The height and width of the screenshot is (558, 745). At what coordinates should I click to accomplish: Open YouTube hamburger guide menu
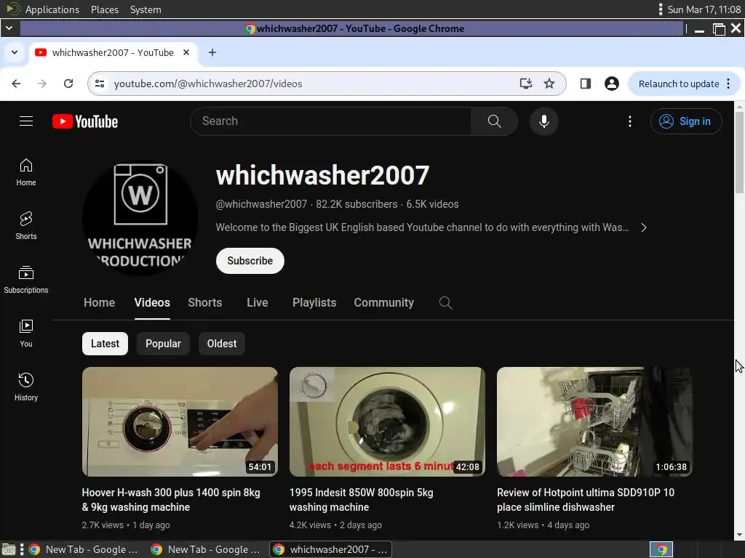pyautogui.click(x=26, y=121)
